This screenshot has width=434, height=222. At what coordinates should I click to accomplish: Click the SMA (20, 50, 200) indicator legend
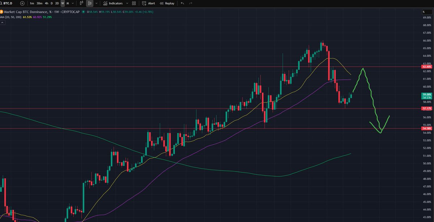pyautogui.click(x=11, y=17)
